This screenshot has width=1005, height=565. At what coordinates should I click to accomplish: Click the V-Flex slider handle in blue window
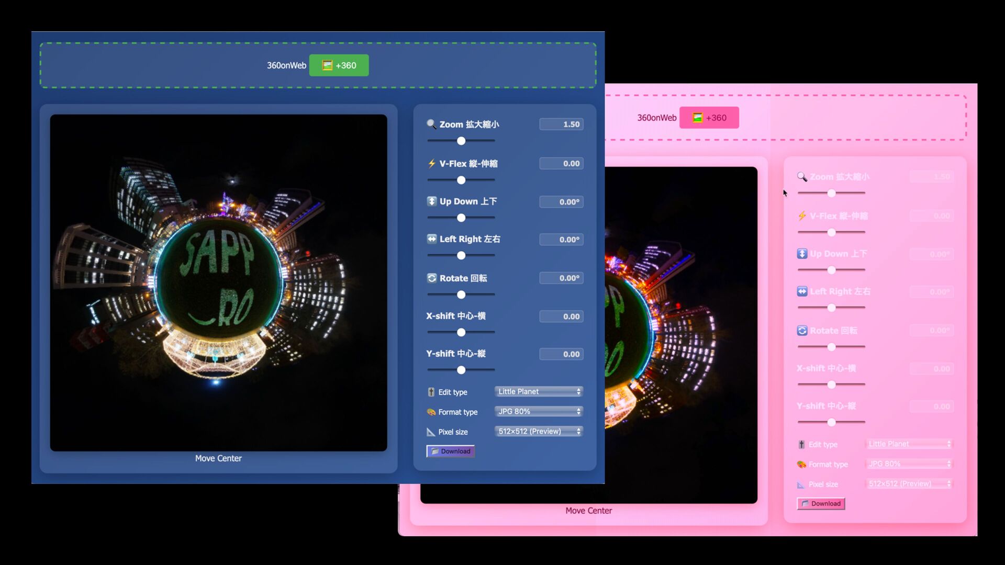click(461, 180)
